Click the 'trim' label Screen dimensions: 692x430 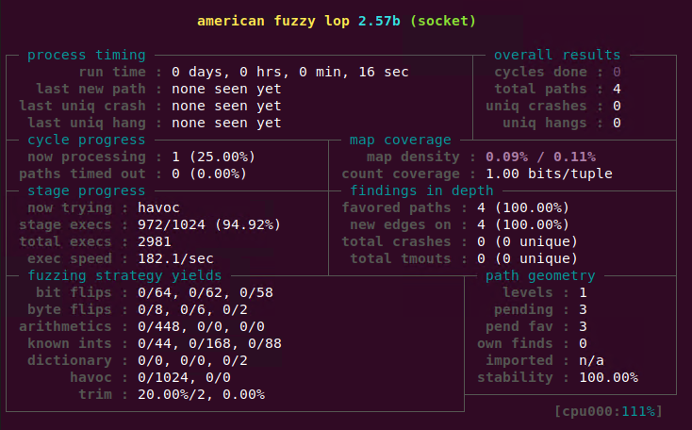(x=95, y=395)
